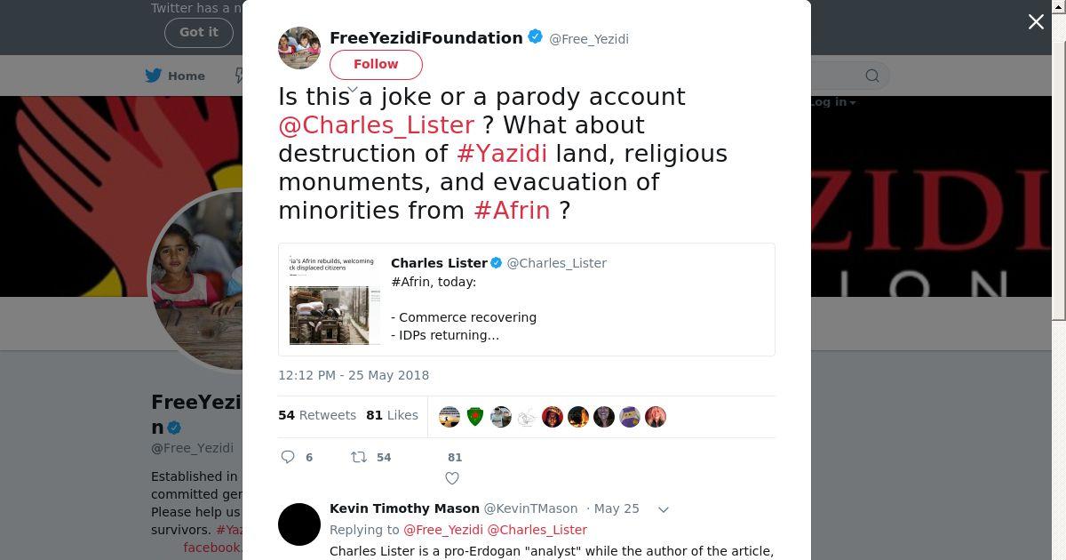Open the Log in dropdown
This screenshot has height=560, width=1066.
[832, 102]
